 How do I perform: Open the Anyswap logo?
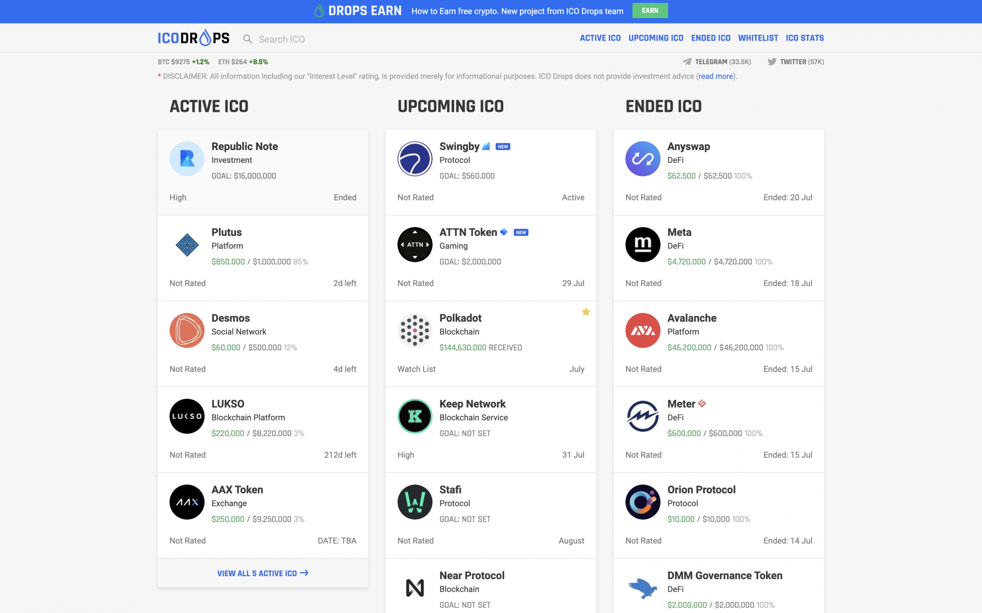[643, 159]
